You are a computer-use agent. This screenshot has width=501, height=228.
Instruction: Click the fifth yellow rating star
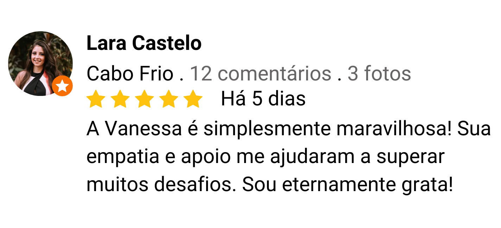pyautogui.click(x=194, y=99)
